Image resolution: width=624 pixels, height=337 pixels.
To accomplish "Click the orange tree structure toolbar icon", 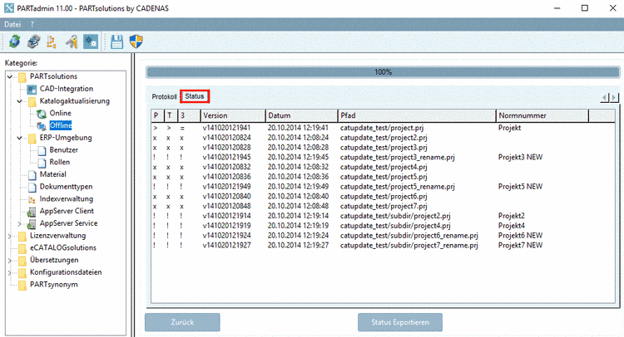I will [x=52, y=42].
